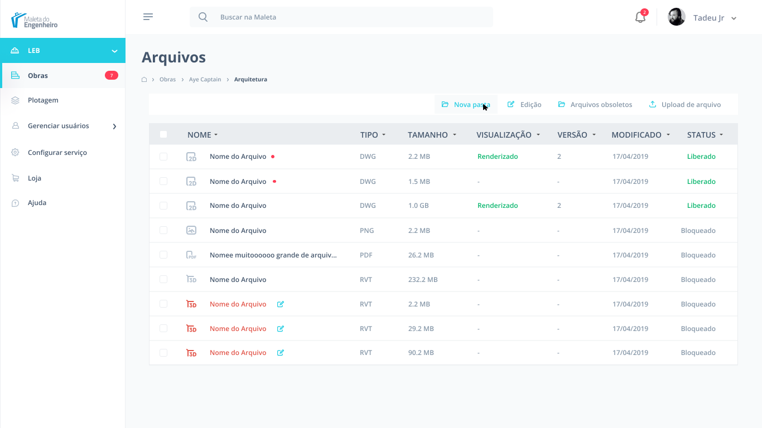Click the Upload de arquivo button

pyautogui.click(x=685, y=105)
